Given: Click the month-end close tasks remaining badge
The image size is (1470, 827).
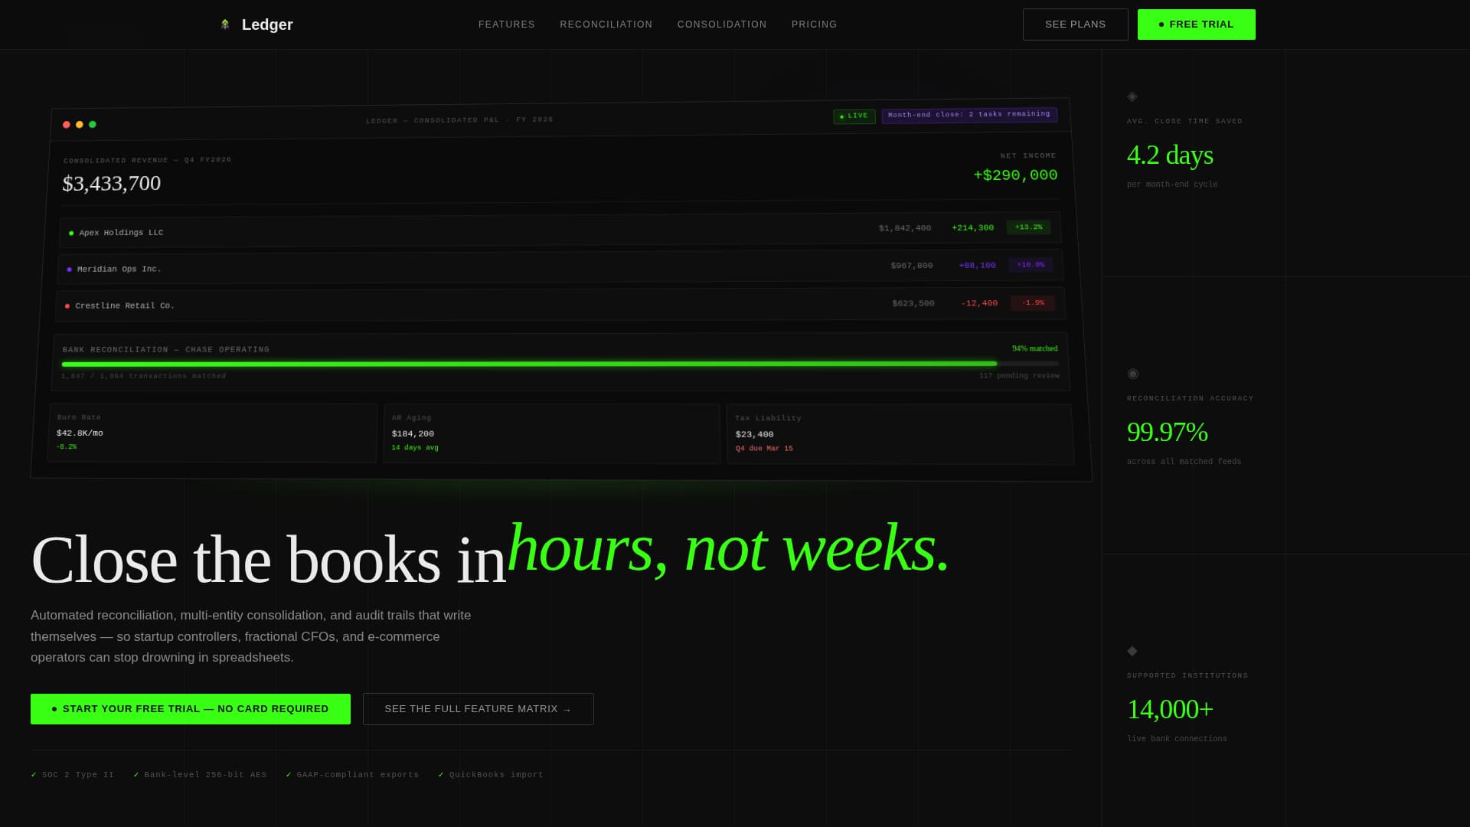Looking at the screenshot, I should pyautogui.click(x=969, y=115).
